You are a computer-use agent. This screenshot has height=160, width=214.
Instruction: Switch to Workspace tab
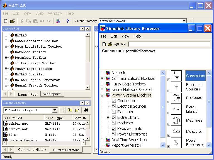52,94
